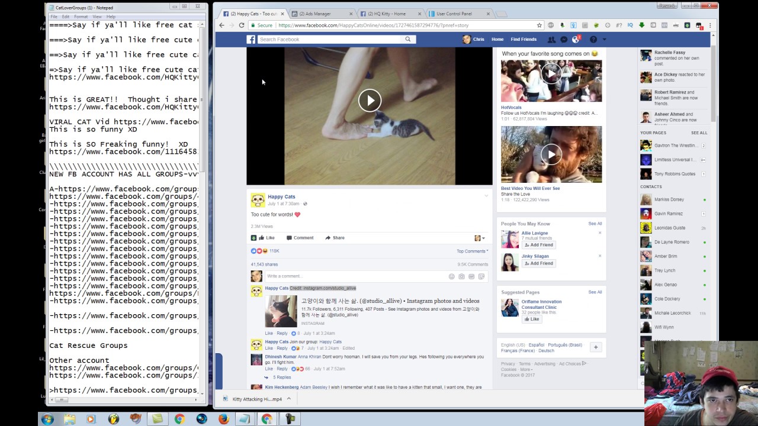Open the View menu in Notepad
This screenshot has width=758, height=426.
(97, 17)
